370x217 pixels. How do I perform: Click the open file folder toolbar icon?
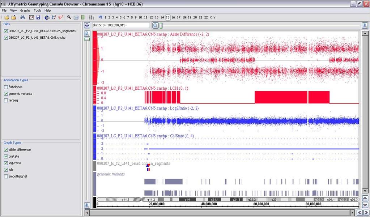[x=7, y=17]
